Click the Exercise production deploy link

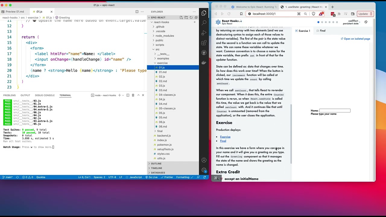pos(225,137)
